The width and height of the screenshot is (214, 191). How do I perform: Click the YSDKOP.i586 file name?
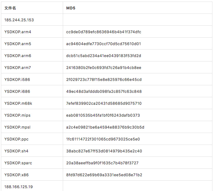pos(17,80)
